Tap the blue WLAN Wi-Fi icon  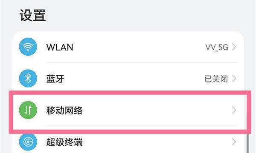click(28, 47)
